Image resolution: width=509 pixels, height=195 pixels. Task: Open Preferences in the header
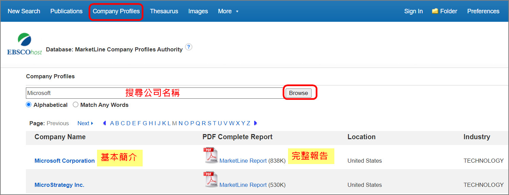point(483,11)
